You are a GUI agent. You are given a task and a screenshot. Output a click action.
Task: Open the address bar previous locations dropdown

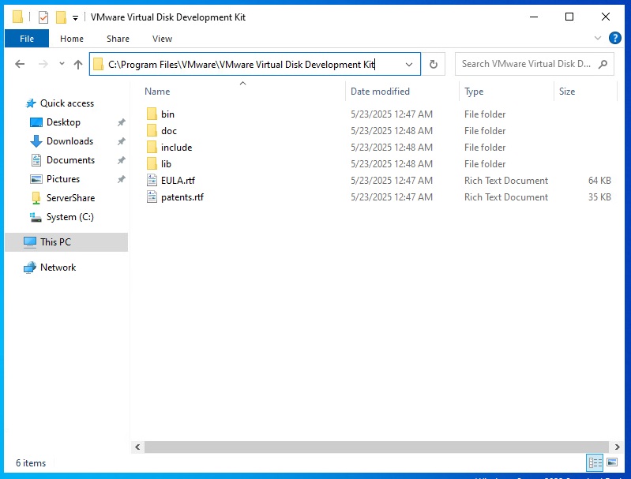(409, 65)
